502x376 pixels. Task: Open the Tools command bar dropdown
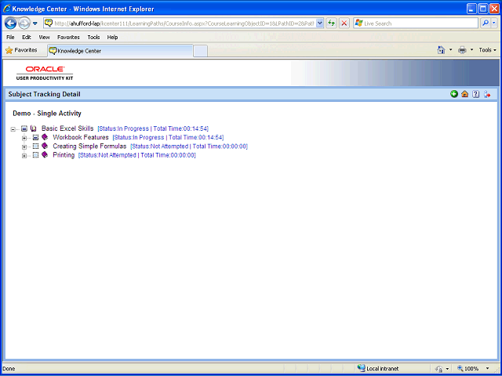[x=487, y=50]
